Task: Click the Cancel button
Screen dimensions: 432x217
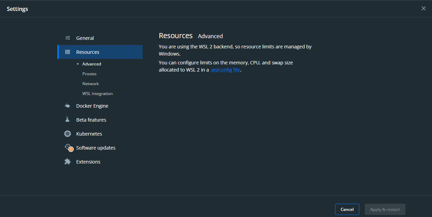Action: click(347, 210)
